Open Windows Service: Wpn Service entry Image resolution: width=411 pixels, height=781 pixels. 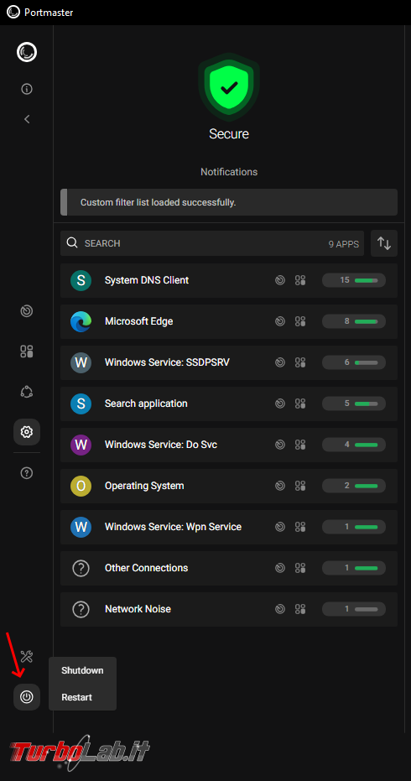[x=229, y=527]
